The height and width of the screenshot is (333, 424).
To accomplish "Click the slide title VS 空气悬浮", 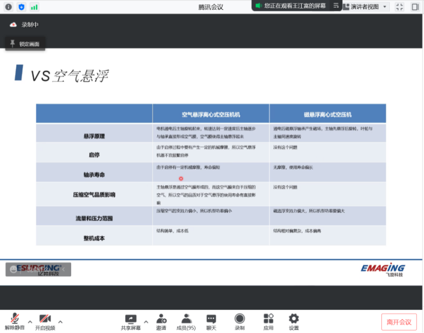I will 69,76.
